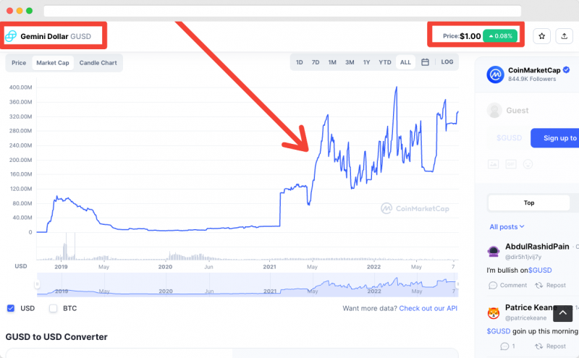Screen dimensions: 579x358
Task: Click the yellow minimize window button
Action: 20,11
